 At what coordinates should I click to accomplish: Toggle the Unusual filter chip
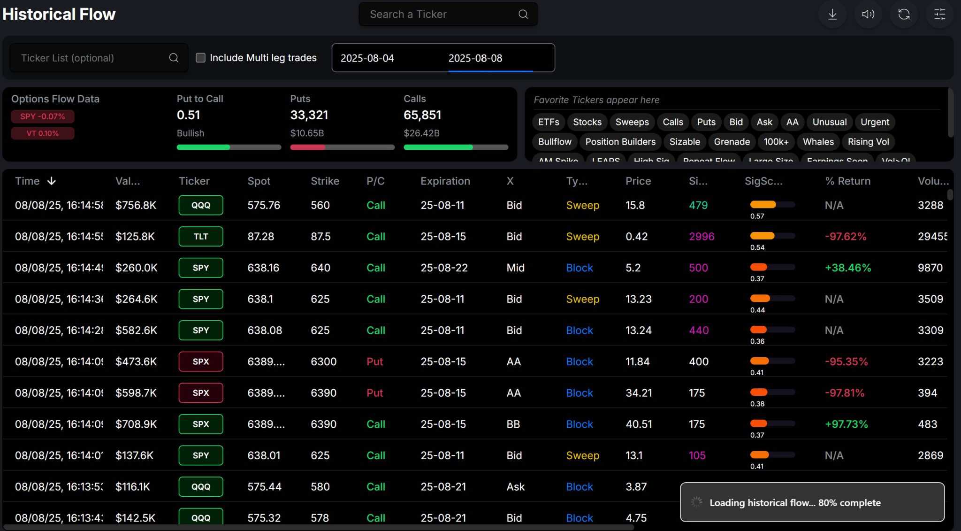(x=830, y=122)
